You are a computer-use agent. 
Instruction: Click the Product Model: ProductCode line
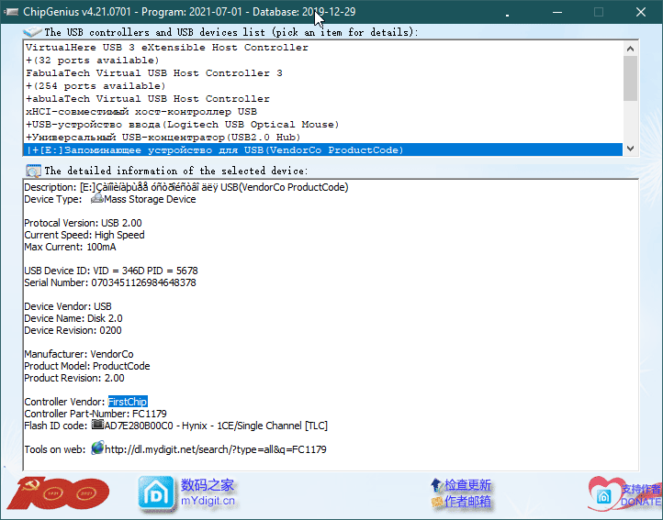pyautogui.click(x=87, y=366)
